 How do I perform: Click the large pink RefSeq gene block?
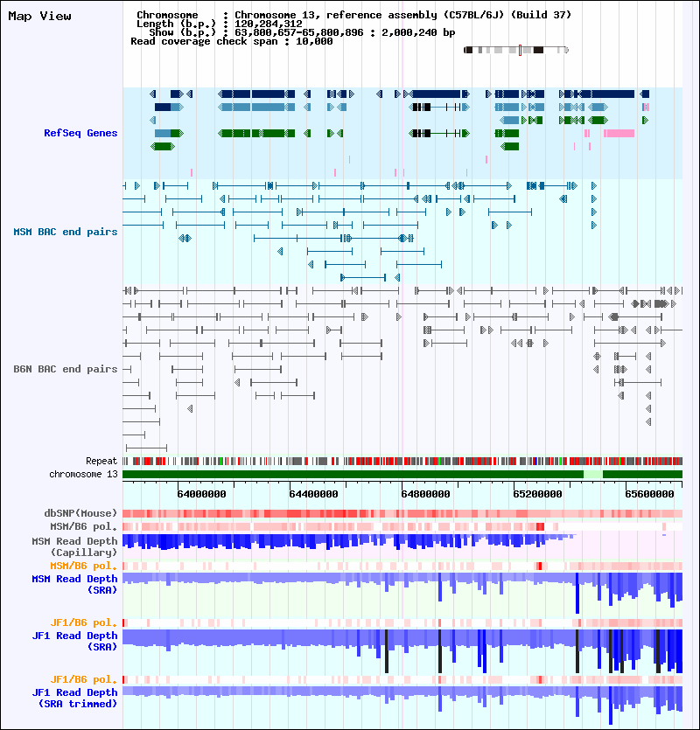tap(619, 134)
